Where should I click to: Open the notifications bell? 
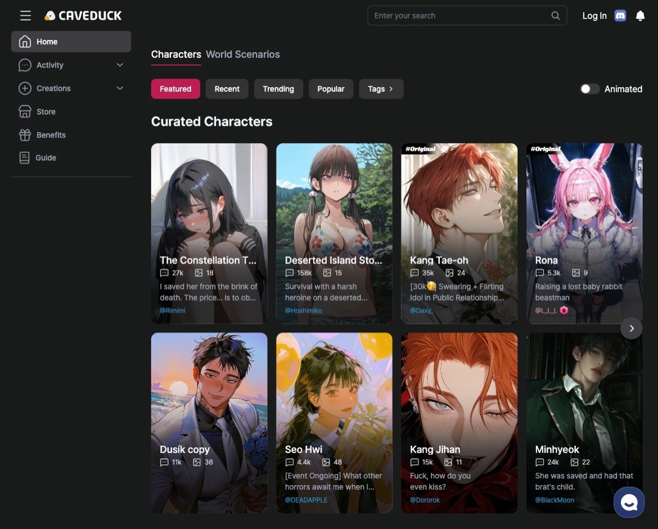click(640, 16)
